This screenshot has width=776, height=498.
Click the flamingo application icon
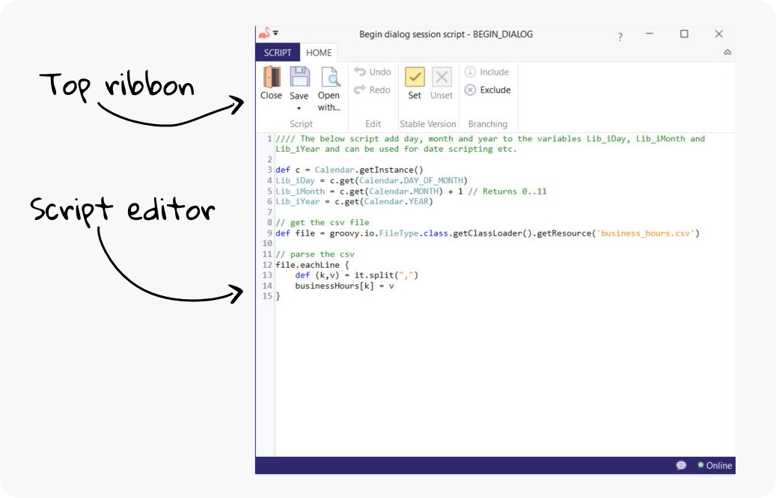click(265, 33)
